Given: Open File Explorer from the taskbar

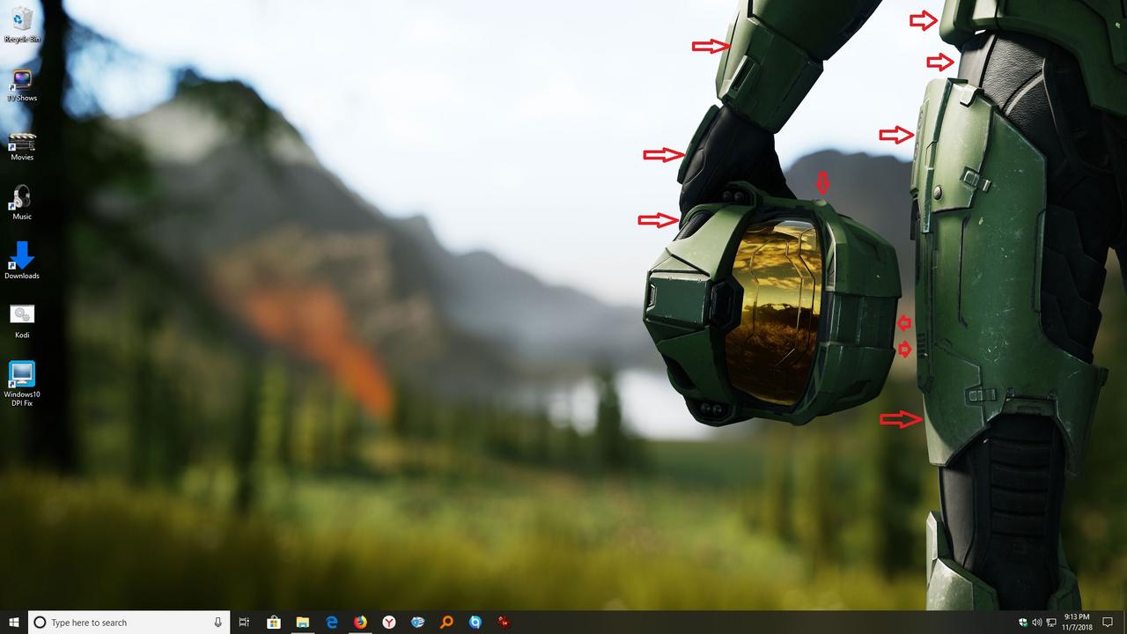Looking at the screenshot, I should 303,622.
